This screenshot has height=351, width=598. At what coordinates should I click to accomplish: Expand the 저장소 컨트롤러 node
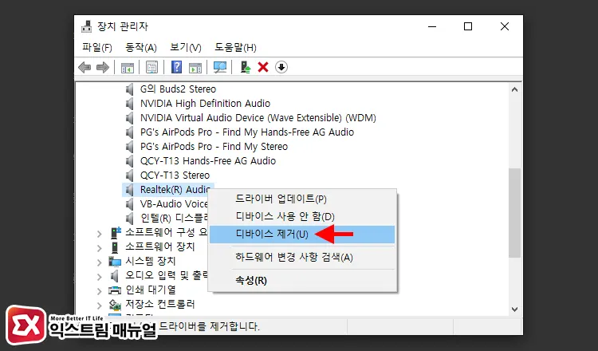(99, 305)
